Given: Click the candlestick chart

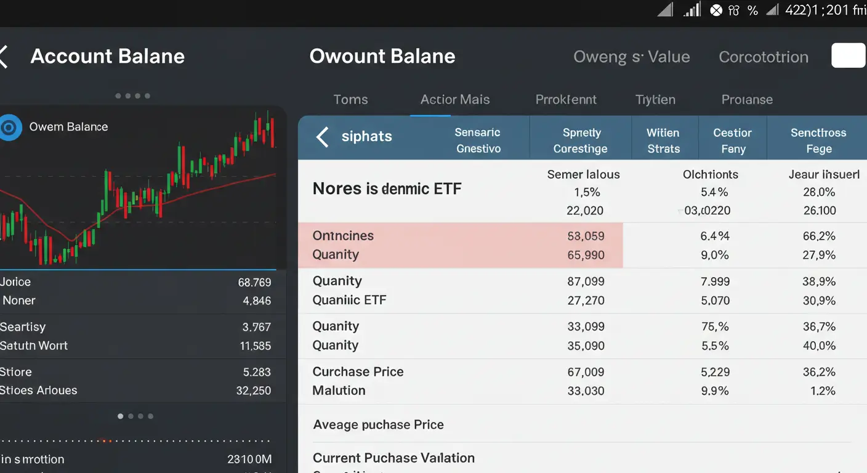Looking at the screenshot, I should 139,188.
